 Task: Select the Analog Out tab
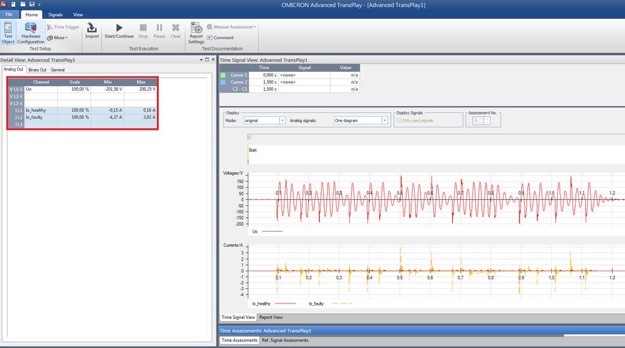13,69
